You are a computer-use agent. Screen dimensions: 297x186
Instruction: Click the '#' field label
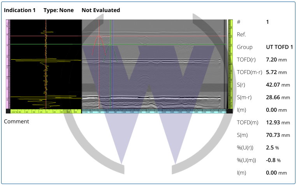click(239, 22)
